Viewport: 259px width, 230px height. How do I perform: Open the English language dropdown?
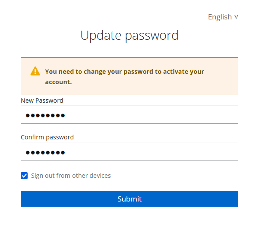(x=223, y=17)
